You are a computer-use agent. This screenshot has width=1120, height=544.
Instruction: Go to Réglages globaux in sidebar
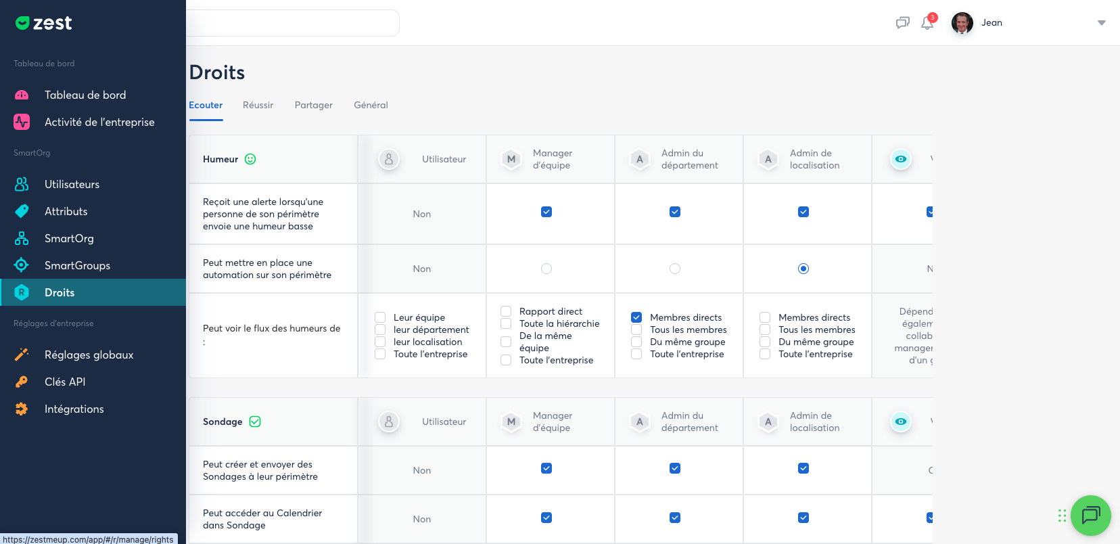point(89,355)
